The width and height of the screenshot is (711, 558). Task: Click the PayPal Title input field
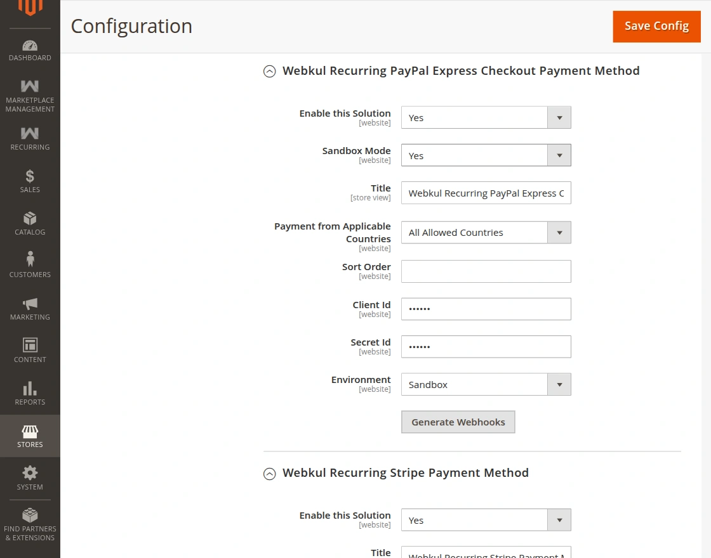[x=486, y=193]
